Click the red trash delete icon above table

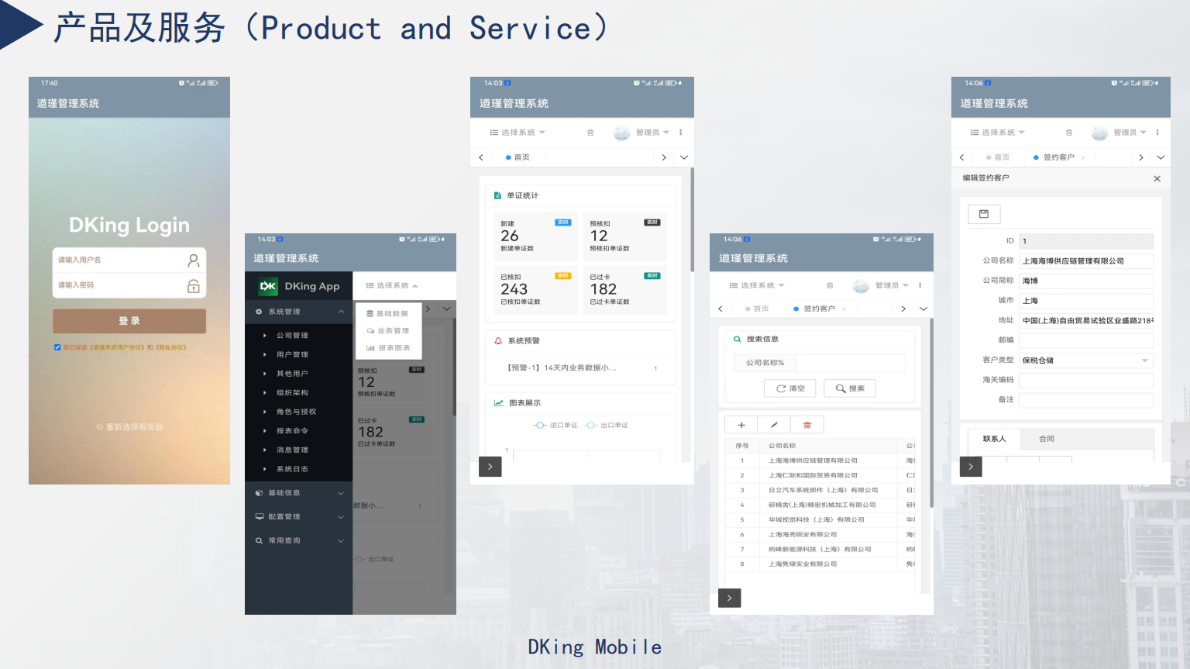point(807,425)
